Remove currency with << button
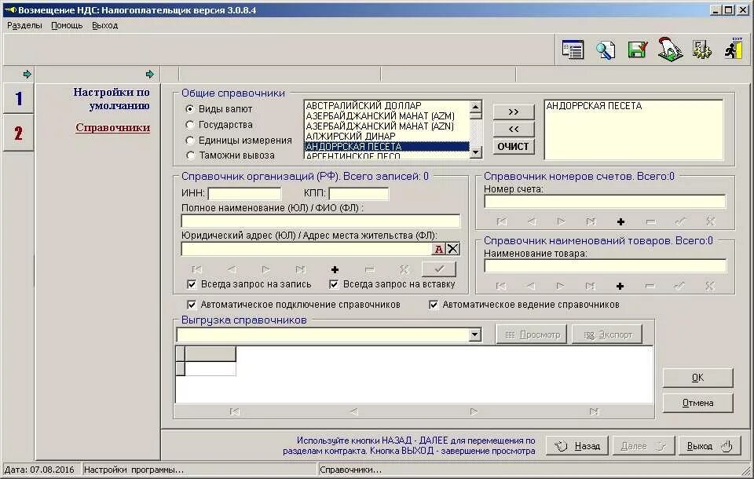 point(514,129)
